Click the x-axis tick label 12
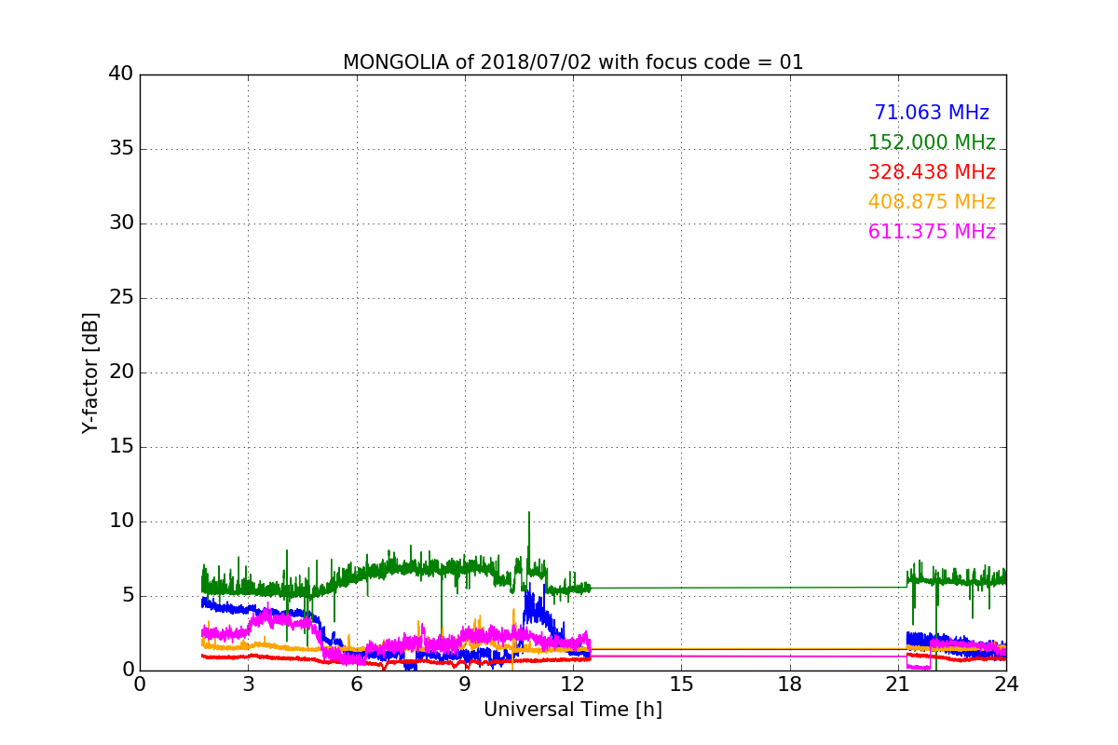 click(x=573, y=684)
